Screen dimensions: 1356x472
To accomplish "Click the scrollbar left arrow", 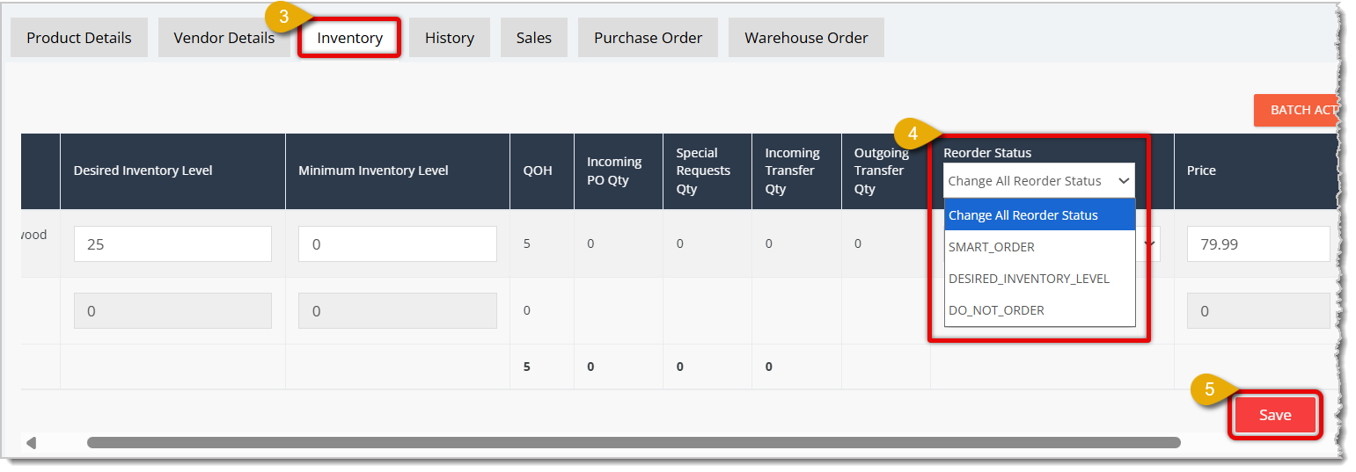I will (x=32, y=442).
